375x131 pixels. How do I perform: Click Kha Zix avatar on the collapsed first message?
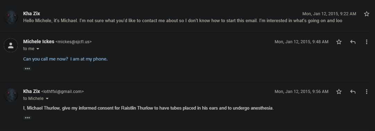pos(11,17)
